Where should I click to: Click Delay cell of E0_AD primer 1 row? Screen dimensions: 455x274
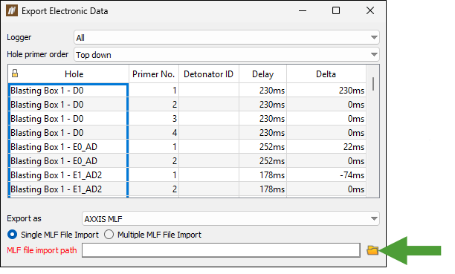(x=262, y=147)
